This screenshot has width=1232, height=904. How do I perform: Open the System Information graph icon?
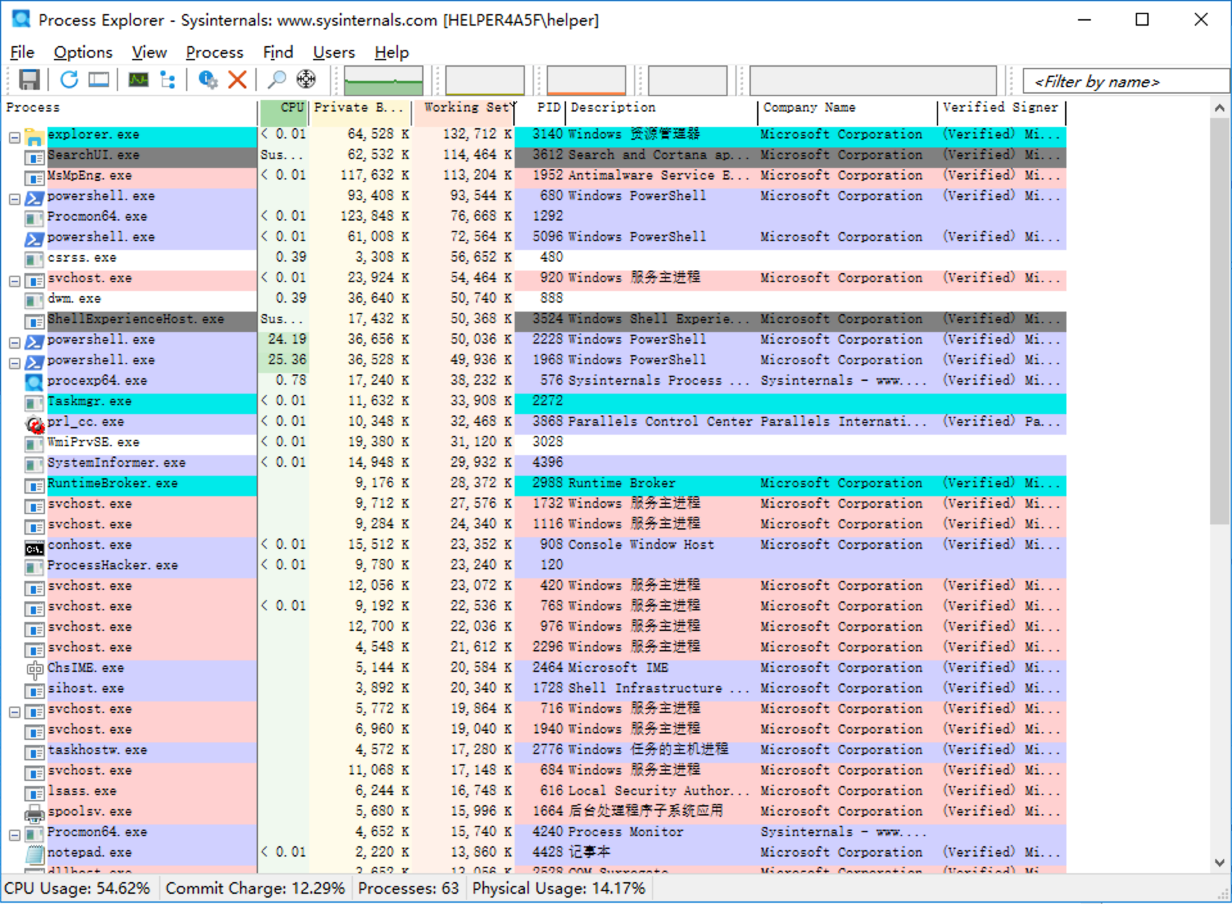click(x=138, y=80)
